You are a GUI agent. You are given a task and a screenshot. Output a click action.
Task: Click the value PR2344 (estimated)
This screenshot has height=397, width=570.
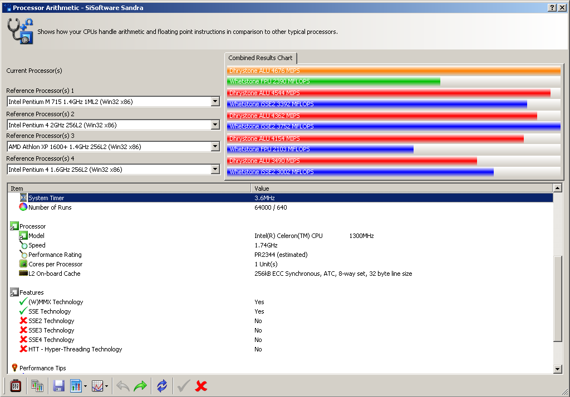(x=281, y=255)
